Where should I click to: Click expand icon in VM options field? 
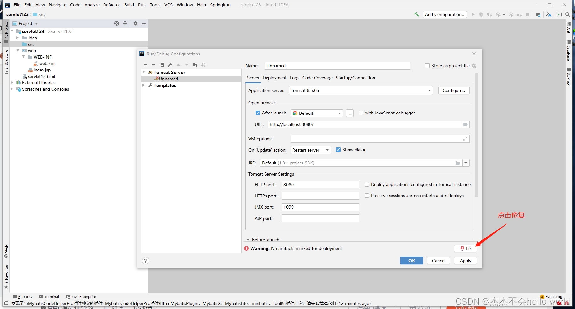tap(465, 139)
